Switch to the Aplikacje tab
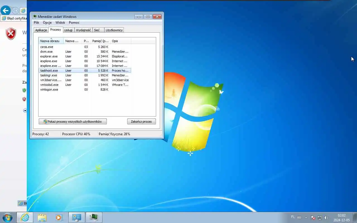Screen dimensions: 357x223 (41, 30)
